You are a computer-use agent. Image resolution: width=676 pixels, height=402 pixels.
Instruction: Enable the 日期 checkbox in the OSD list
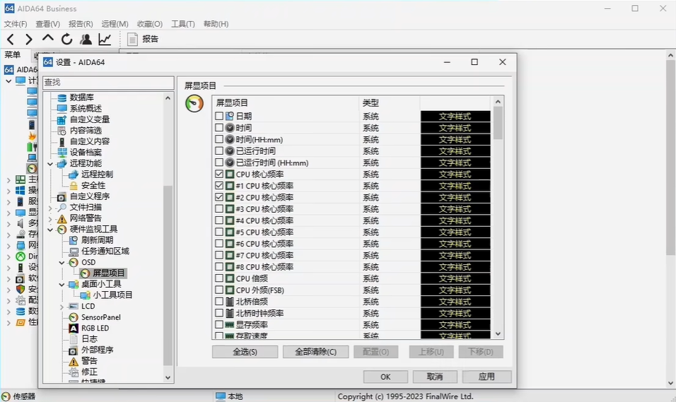coord(219,116)
